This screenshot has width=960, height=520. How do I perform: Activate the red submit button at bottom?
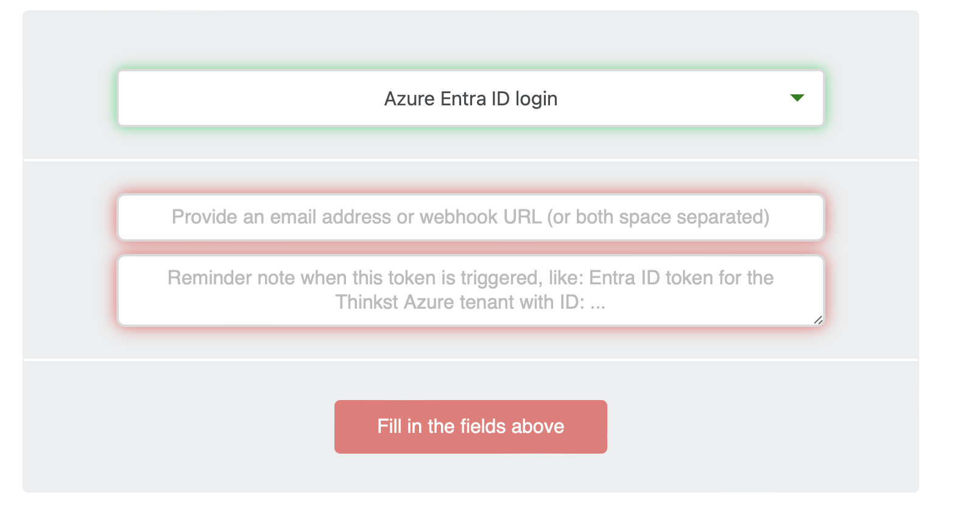(471, 427)
